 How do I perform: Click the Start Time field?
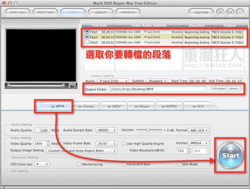pos(198,81)
